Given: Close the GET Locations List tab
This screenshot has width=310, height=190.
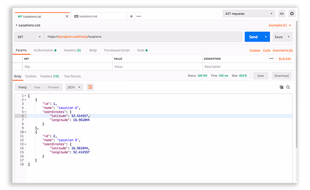Looking at the screenshot, I should click(x=67, y=16).
